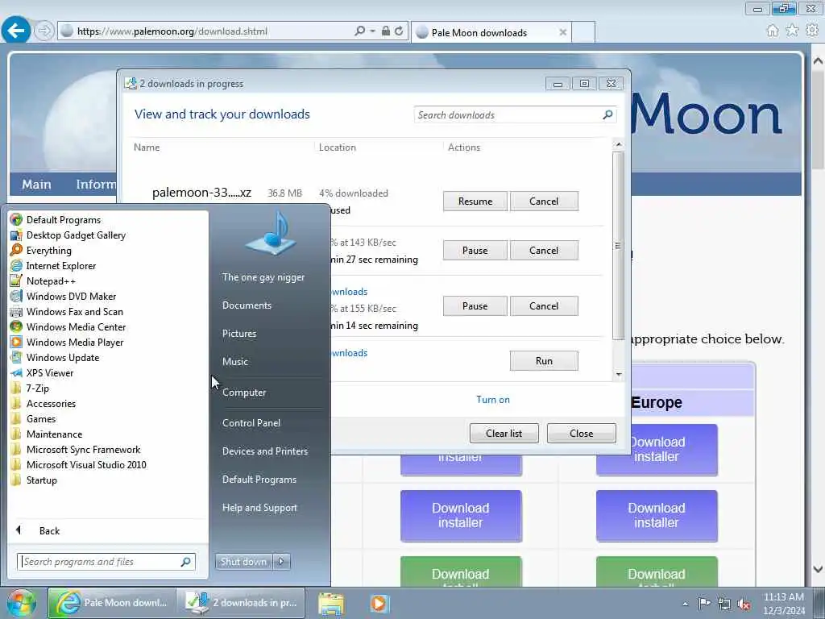Show hidden tray icons arrow
The height and width of the screenshot is (619, 825).
[685, 604]
